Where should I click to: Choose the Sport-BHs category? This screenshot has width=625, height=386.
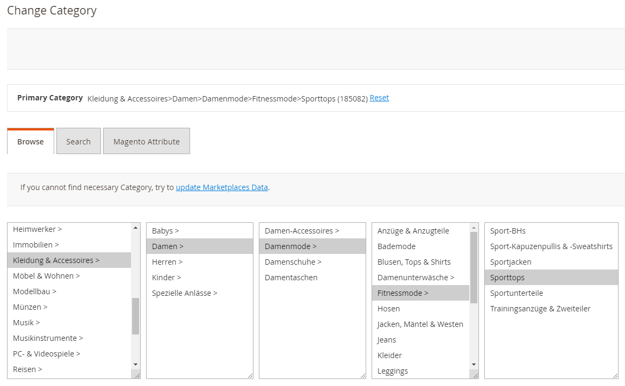point(507,230)
